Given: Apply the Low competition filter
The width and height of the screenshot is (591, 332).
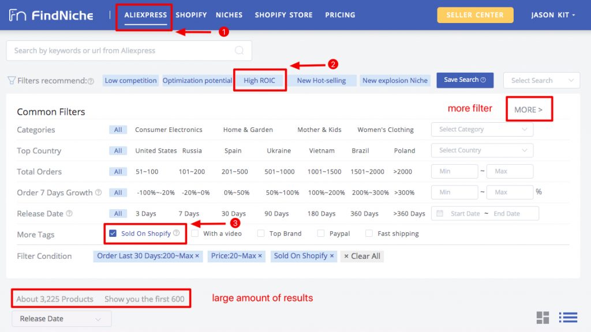Looking at the screenshot, I should tap(130, 81).
